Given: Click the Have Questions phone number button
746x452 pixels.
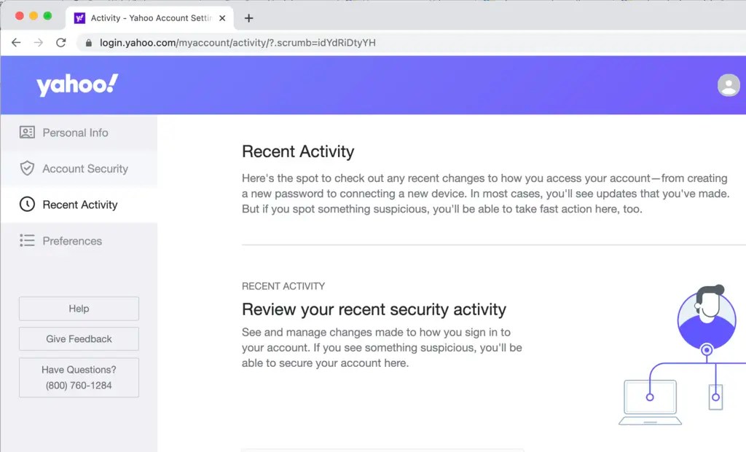Looking at the screenshot, I should (78, 377).
